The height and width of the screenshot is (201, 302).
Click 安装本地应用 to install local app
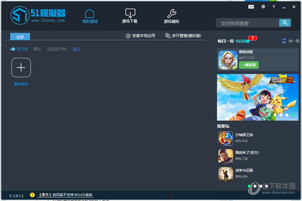[141, 36]
